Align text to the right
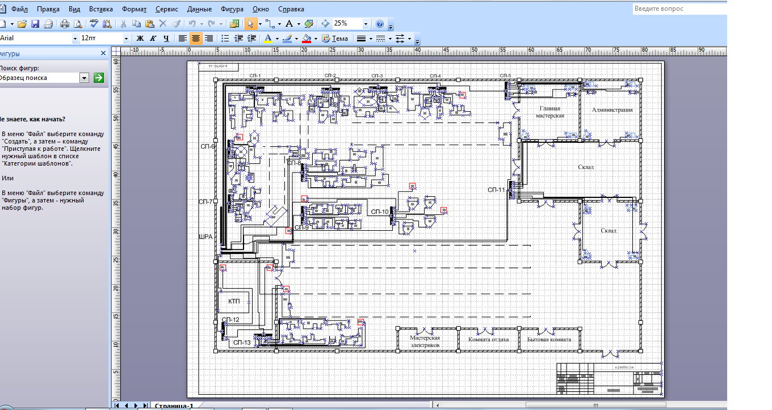Screen dimensions: 772x410 pyautogui.click(x=209, y=39)
